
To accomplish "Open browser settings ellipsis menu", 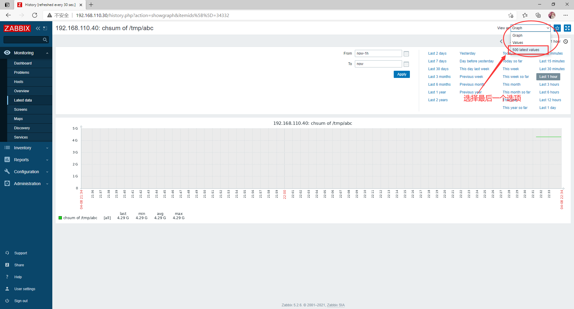I will pos(566,15).
